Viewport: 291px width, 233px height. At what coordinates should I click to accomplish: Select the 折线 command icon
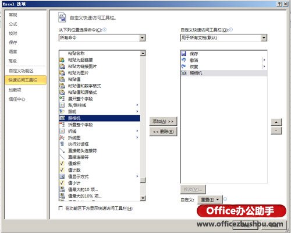pos(62,131)
